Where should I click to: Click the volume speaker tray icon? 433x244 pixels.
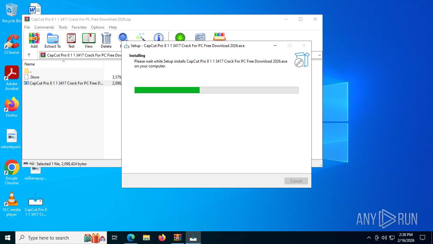pos(384,238)
